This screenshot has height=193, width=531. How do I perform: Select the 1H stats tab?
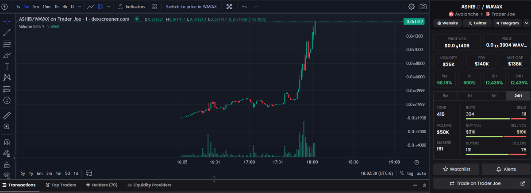click(x=469, y=96)
